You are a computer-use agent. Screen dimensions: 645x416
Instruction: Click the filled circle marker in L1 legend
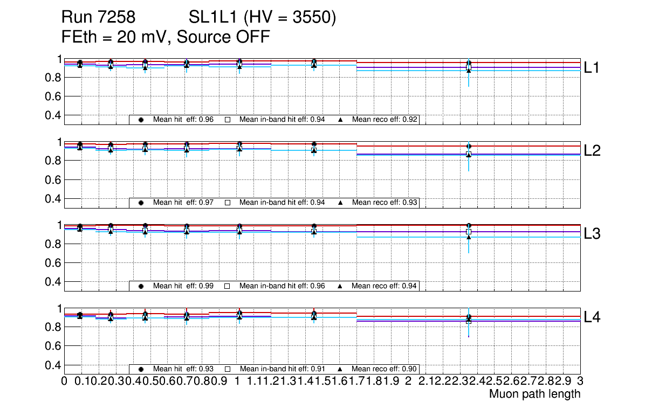pyautogui.click(x=141, y=120)
